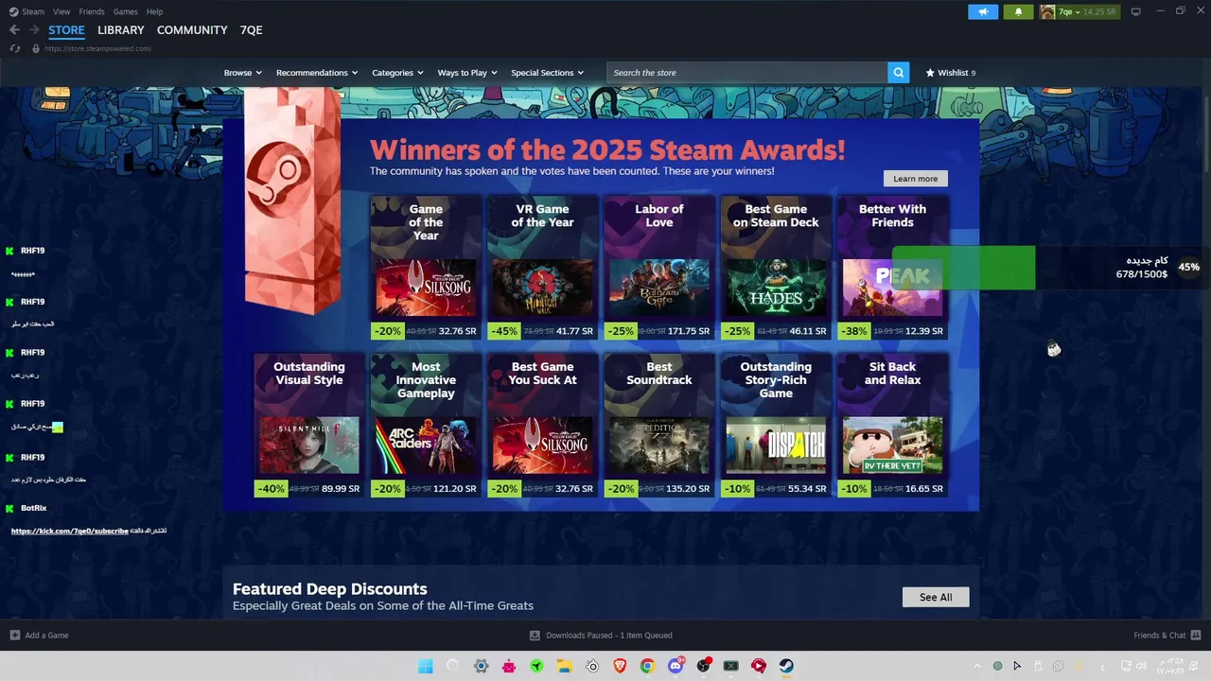Click the 171.75 SR price tag

point(688,331)
